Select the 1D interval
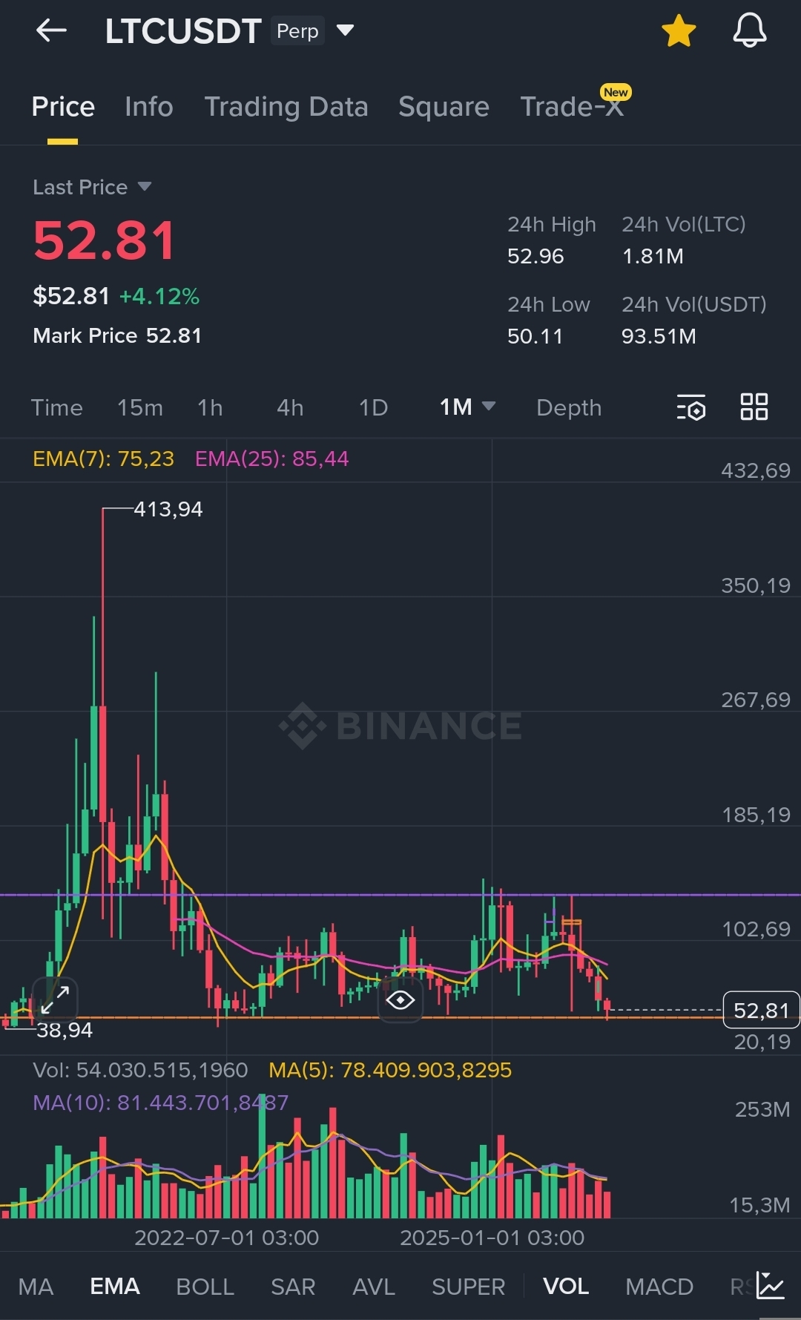 [373, 407]
